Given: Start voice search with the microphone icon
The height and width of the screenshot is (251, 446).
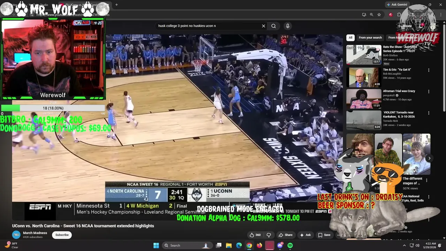Looking at the screenshot, I should pos(287,26).
